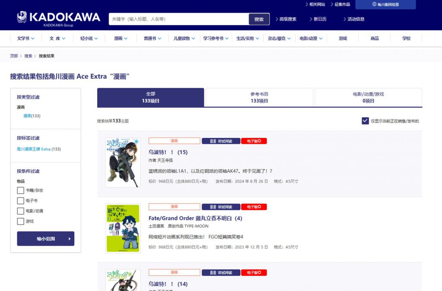Image resolution: width=442 pixels, height=291 pixels.
Task: Uncheck 仅显示当前正在销售/发布的 checkbox
Action: (365, 121)
